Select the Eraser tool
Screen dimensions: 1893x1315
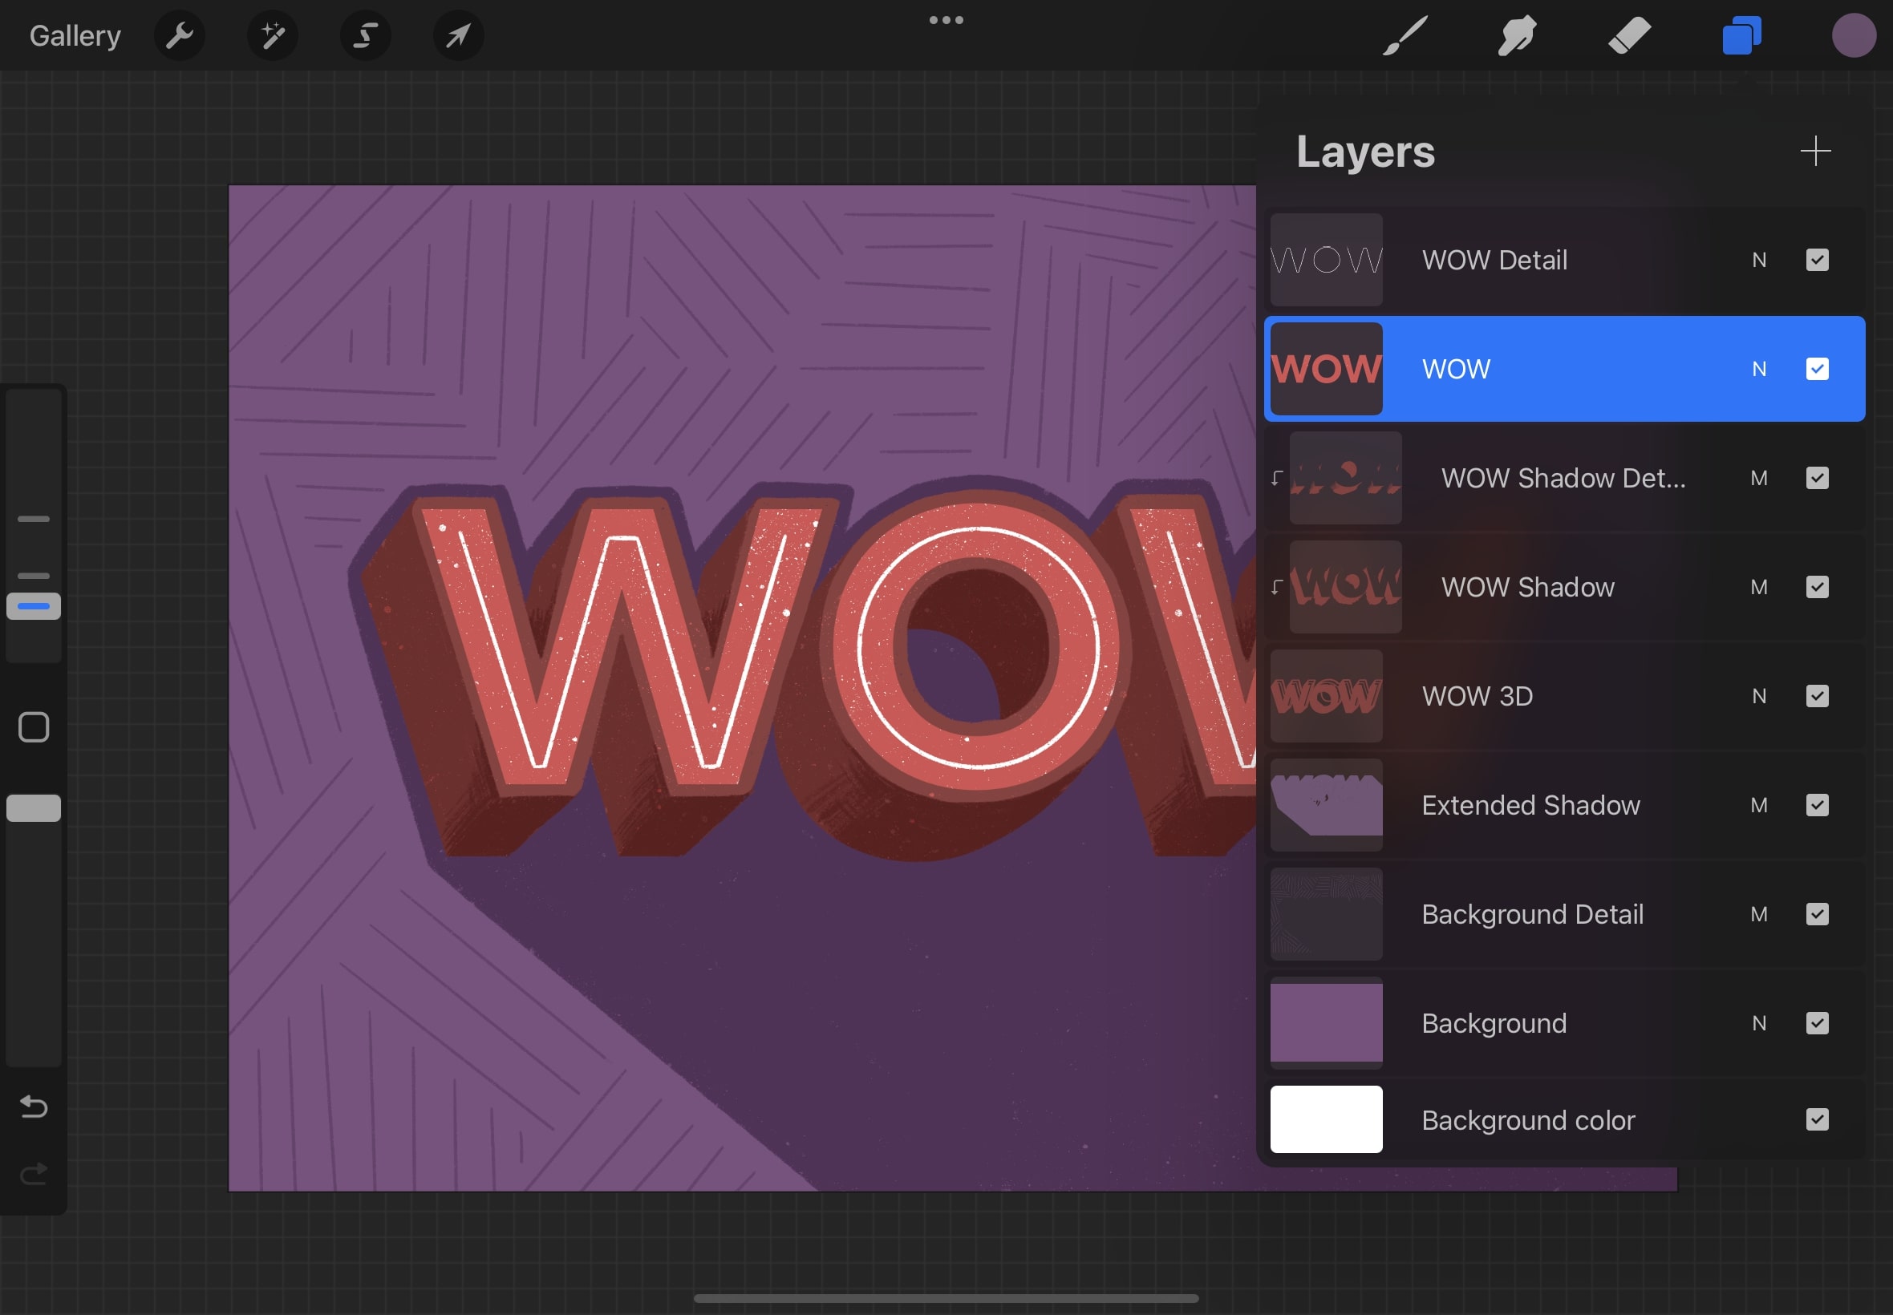(x=1629, y=34)
